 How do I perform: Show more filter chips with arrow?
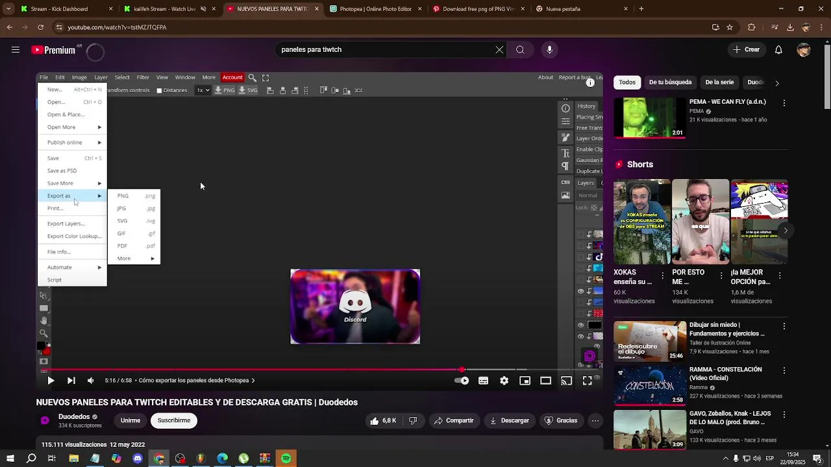(776, 83)
